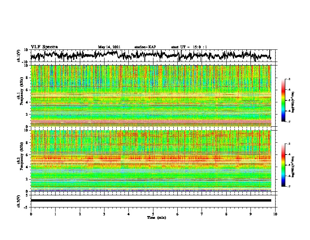310x240 pixels.
Task: Click the "ch.1(V)" waveform axis label
Action: (19, 56)
